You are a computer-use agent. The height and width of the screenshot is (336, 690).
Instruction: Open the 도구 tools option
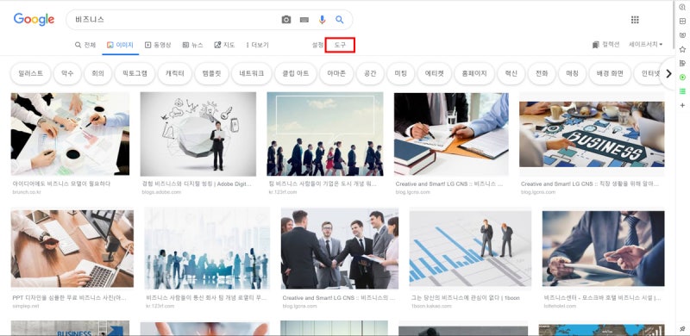(340, 45)
